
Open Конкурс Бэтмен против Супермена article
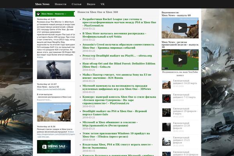point(119,100)
